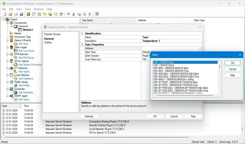Collapse the Profile Library tree node

click(8, 82)
